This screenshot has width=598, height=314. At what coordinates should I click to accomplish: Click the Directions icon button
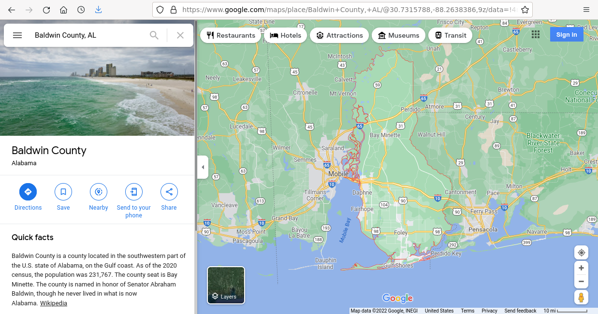[28, 192]
